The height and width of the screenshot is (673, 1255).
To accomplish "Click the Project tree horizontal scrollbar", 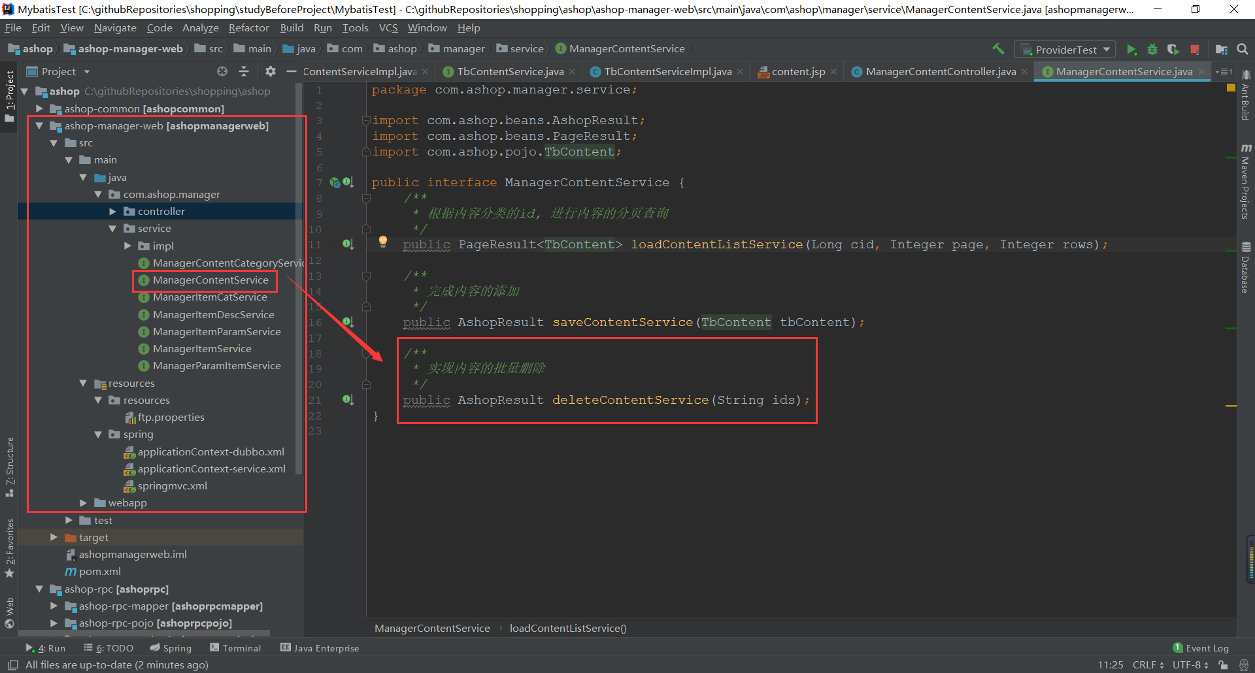I will click(x=144, y=632).
